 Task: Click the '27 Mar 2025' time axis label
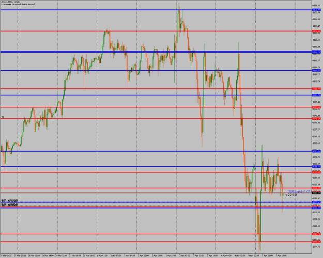tap(6, 255)
